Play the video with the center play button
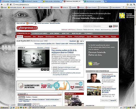The width and height of the screenshot is (136, 109). tap(33, 58)
